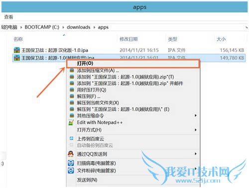Sort by 类型 column header
The width and height of the screenshot is (249, 188).
(x=173, y=39)
